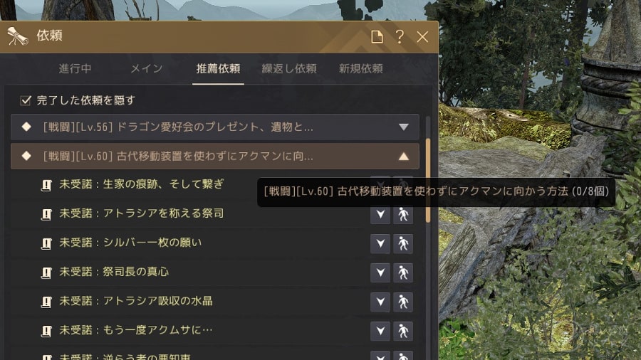The width and height of the screenshot is (641, 360).
Task: Expand the ドラゴン愛好会のプレゼント quest group
Action: coord(404,127)
